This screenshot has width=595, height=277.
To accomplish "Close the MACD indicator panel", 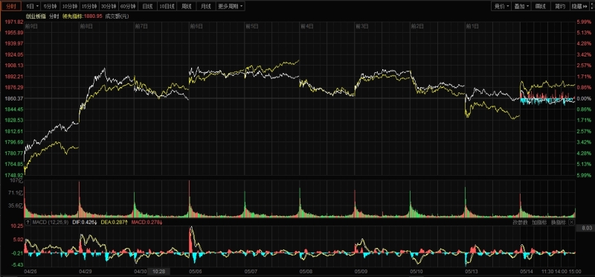I will (572, 223).
